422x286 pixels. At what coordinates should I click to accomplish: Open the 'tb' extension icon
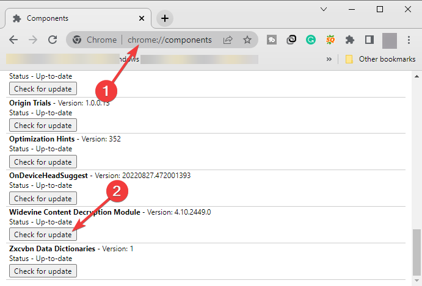pos(272,40)
